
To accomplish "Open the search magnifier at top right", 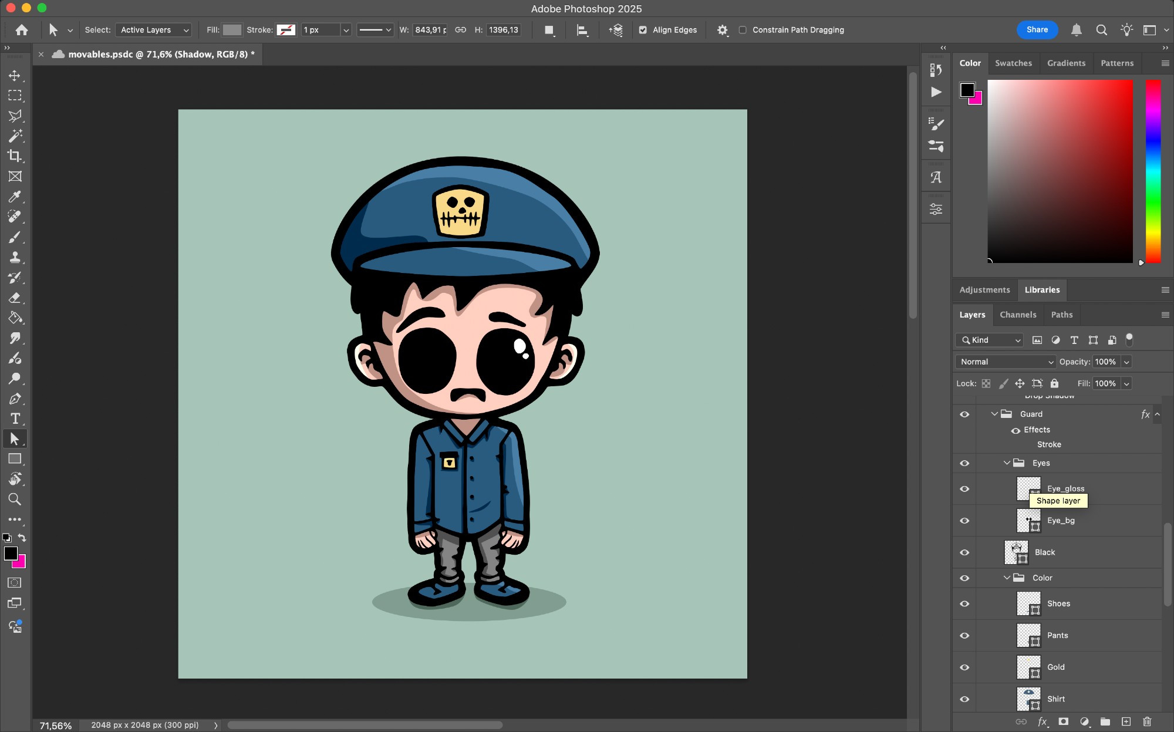I will [1101, 30].
